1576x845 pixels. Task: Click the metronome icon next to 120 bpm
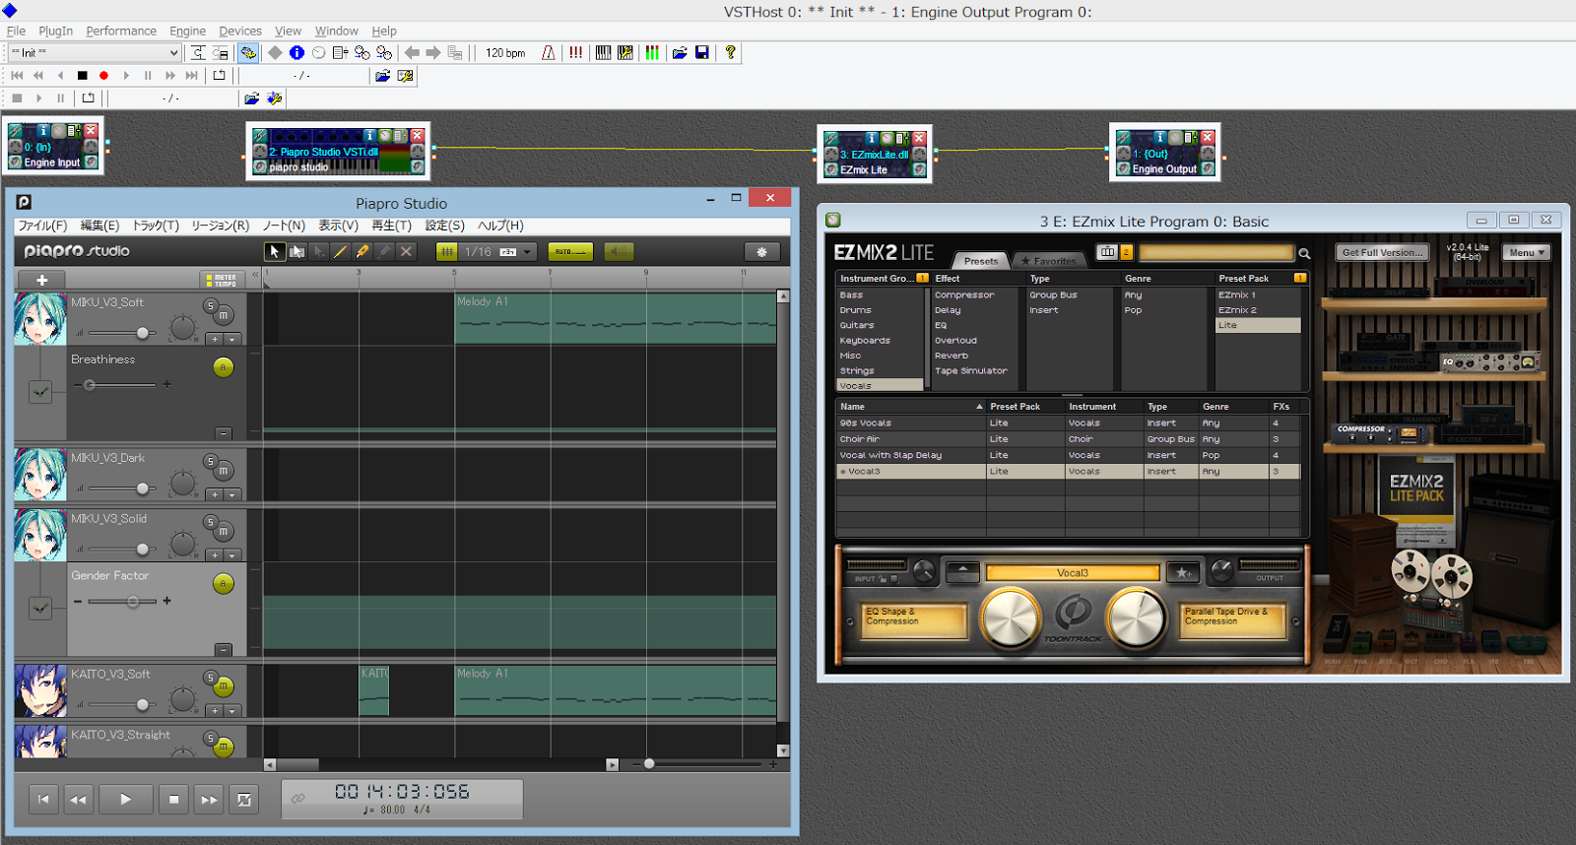pos(549,52)
